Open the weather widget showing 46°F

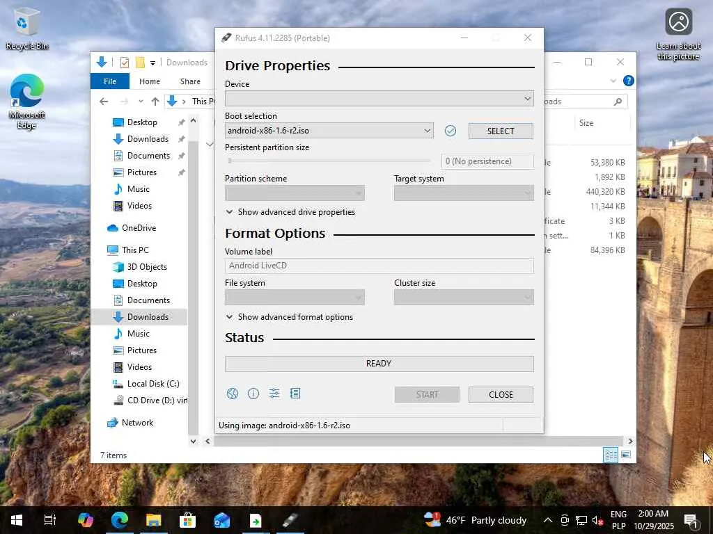pyautogui.click(x=475, y=520)
